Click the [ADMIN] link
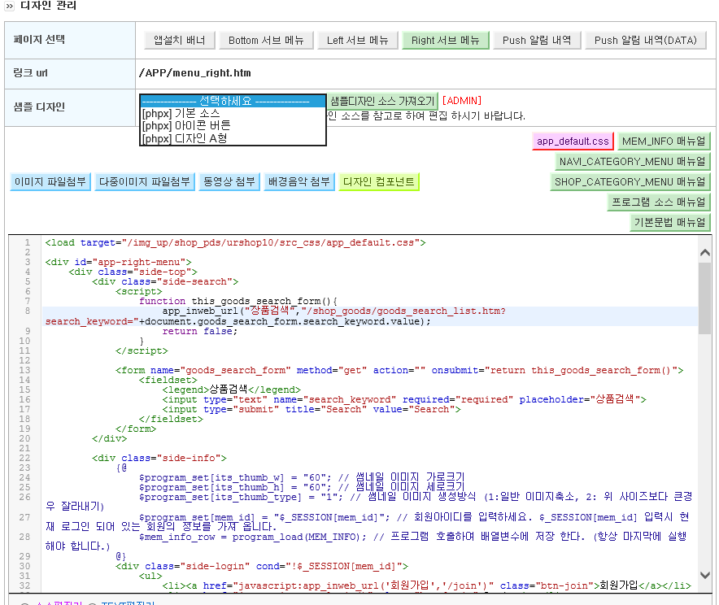The image size is (719, 605). point(462,101)
